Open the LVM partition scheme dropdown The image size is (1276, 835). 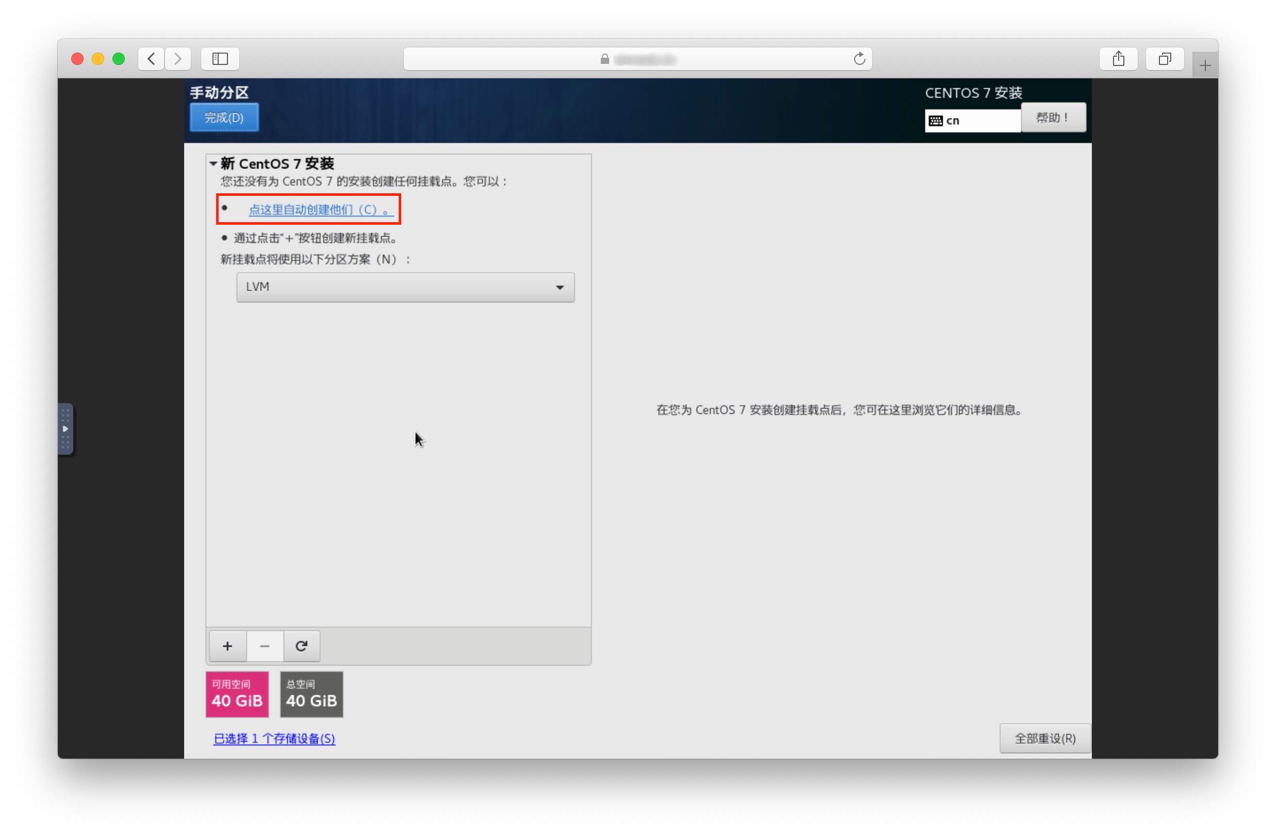tap(405, 287)
